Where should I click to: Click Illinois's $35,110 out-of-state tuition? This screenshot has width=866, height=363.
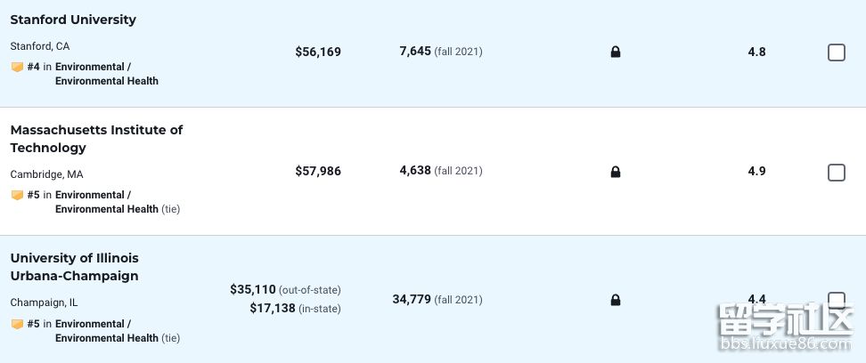click(x=253, y=289)
